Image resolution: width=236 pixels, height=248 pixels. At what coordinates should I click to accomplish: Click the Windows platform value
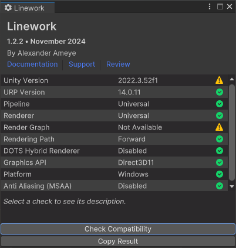pyautogui.click(x=133, y=174)
